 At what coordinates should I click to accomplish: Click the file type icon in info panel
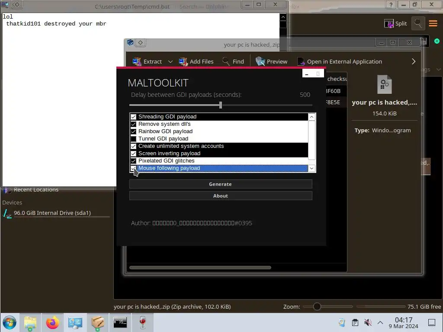click(385, 84)
